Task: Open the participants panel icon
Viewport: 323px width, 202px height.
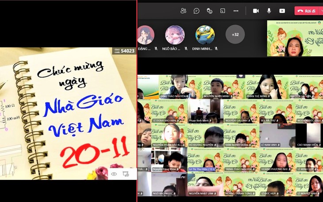Action: [183, 11]
